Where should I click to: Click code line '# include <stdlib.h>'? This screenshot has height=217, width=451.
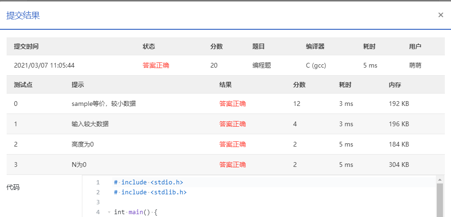coord(150,192)
